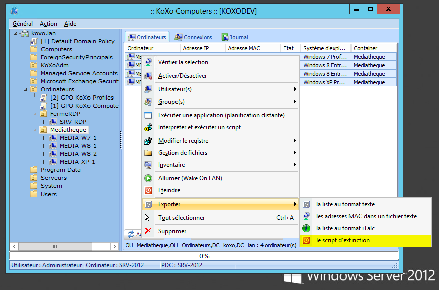The image size is (439, 290).
Task: Open the Général menu
Action: coord(23,24)
